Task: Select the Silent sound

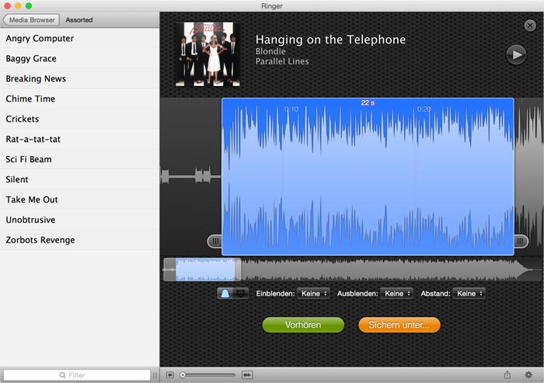Action: [x=79, y=179]
